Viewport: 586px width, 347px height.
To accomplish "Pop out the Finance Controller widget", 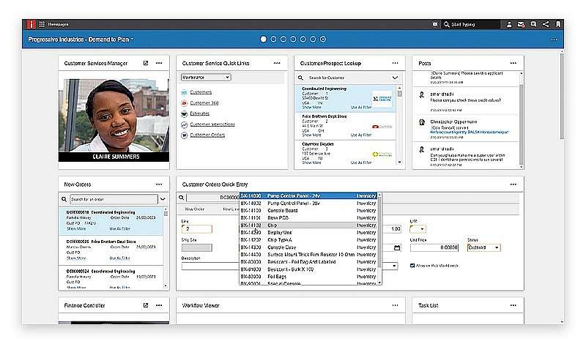I will (146, 305).
